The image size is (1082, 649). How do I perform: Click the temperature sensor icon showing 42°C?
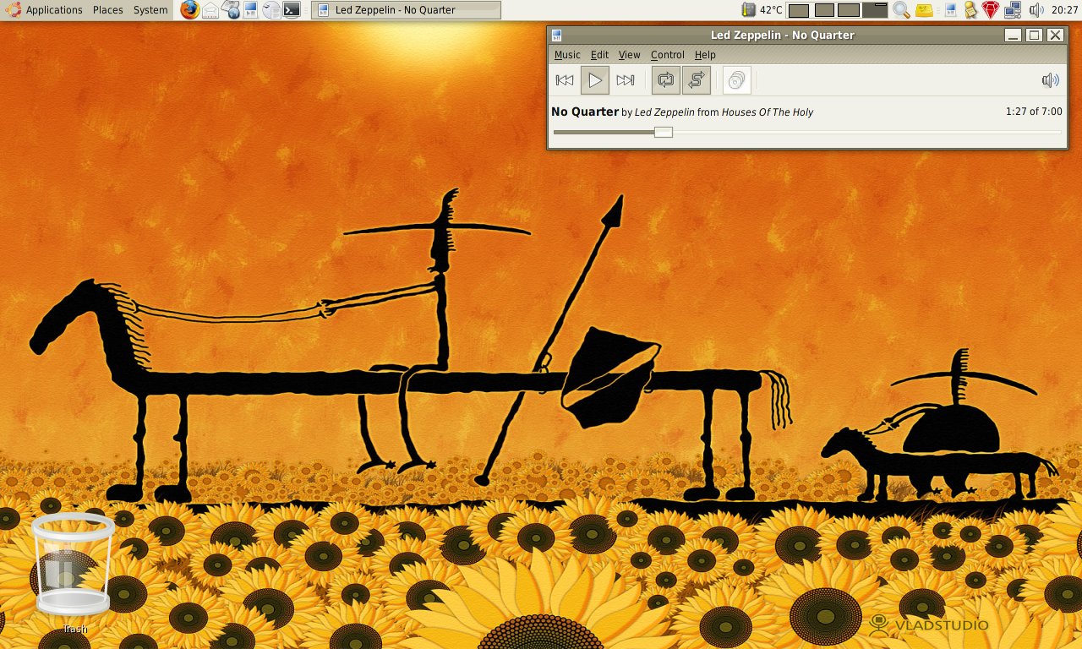pos(748,10)
